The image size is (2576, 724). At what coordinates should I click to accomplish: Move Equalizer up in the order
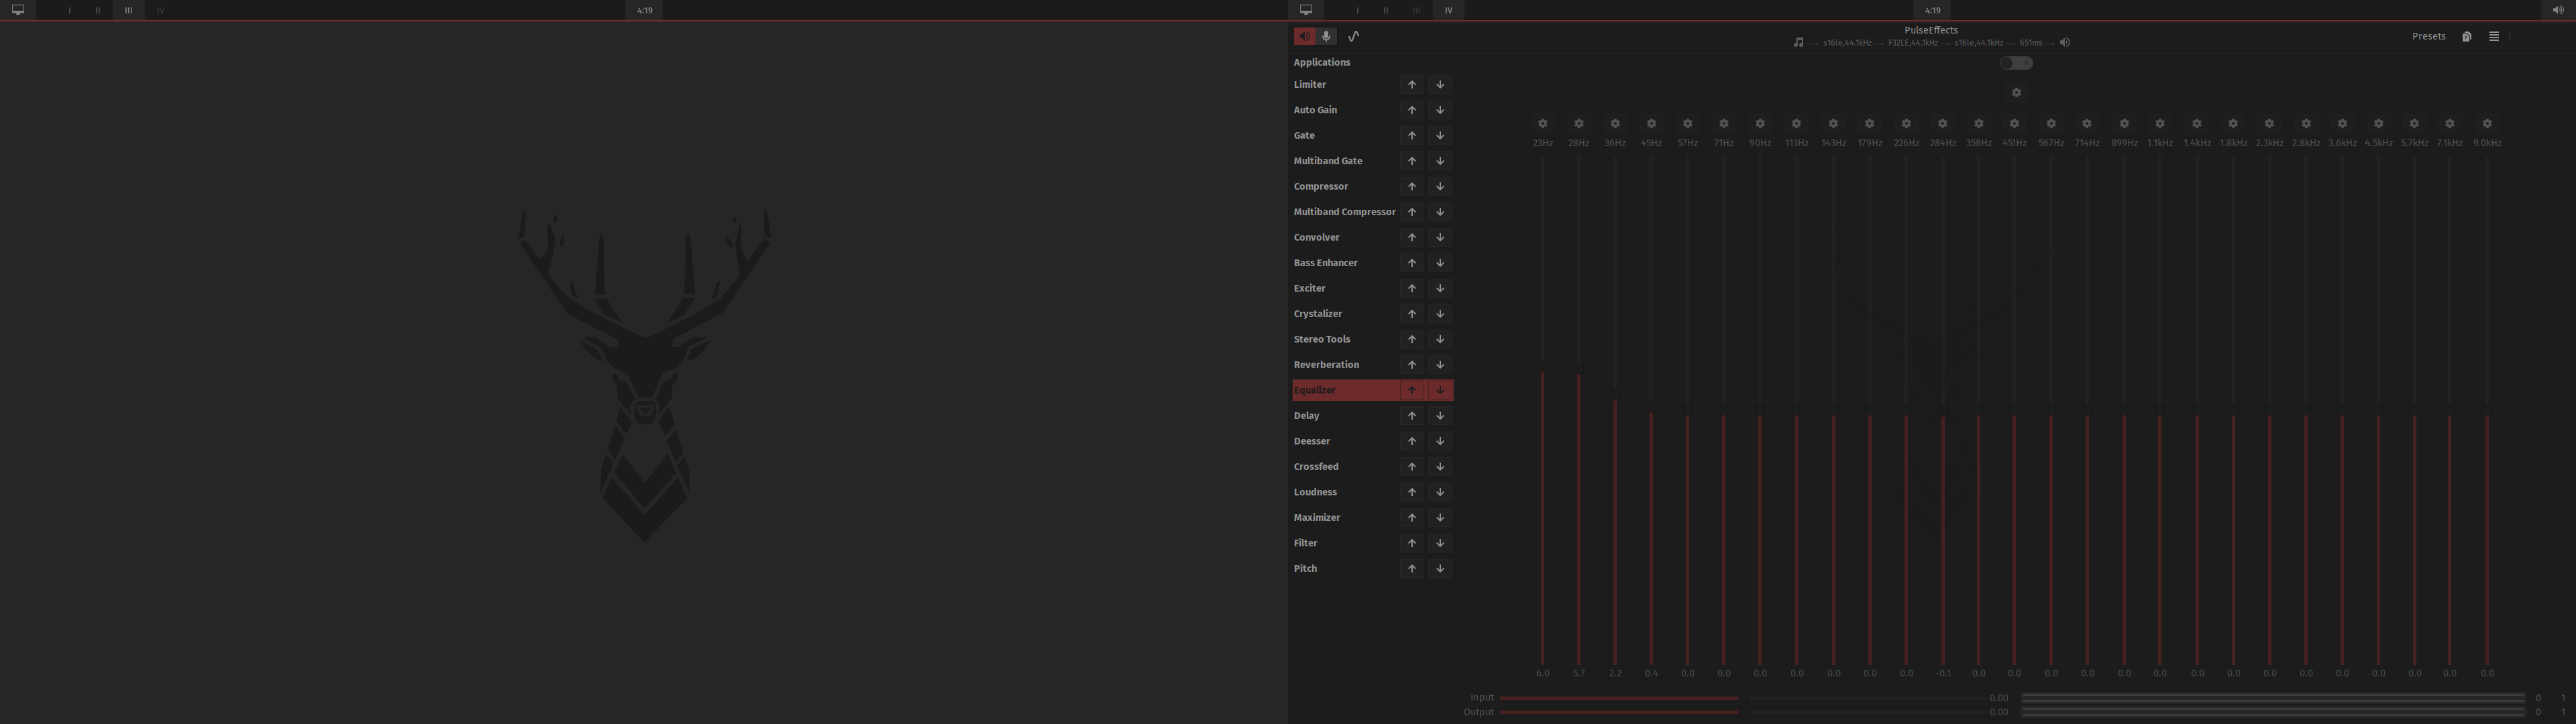pyautogui.click(x=1411, y=390)
